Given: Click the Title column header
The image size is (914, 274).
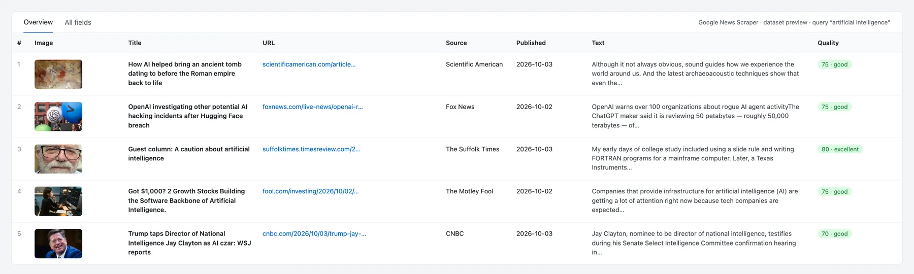Looking at the screenshot, I should tap(135, 43).
